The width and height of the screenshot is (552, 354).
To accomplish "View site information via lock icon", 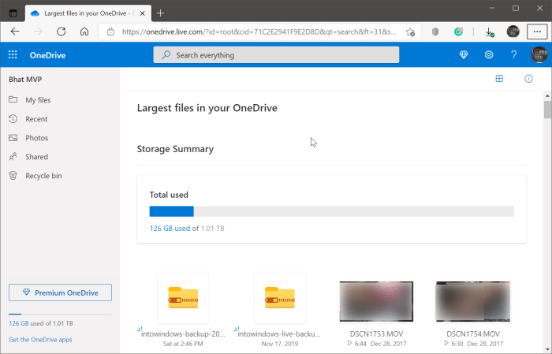I will [110, 32].
